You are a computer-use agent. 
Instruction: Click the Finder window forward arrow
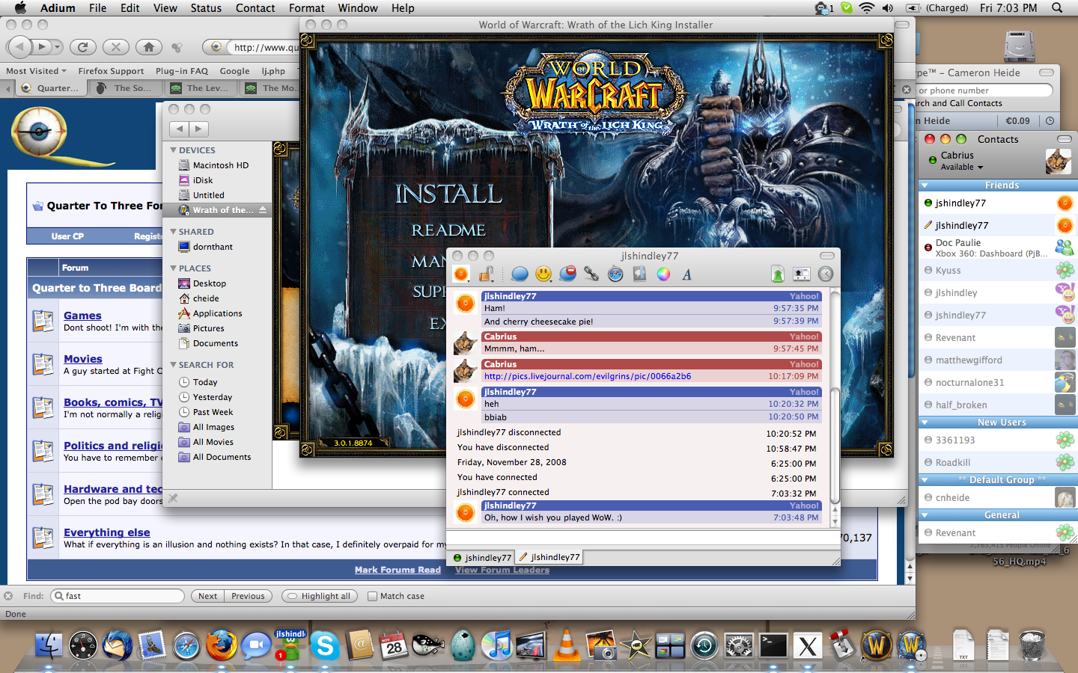(x=198, y=129)
